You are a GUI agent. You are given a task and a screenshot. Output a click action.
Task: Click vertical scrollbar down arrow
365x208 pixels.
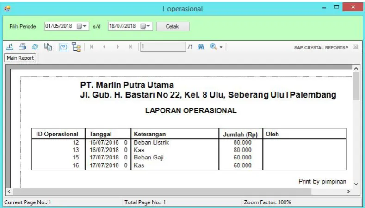point(356,184)
